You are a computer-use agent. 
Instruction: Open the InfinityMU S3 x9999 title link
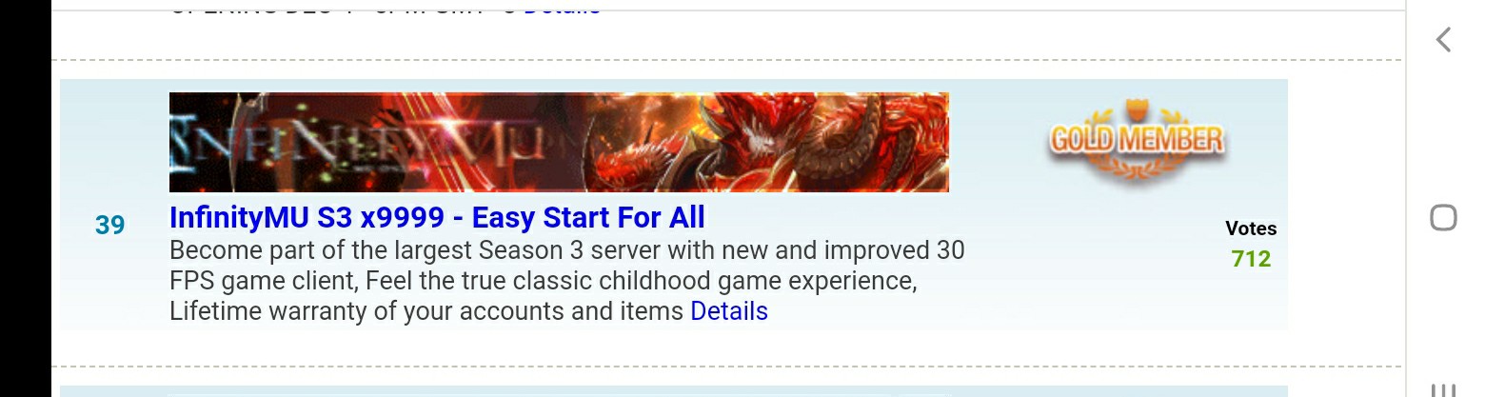click(437, 218)
